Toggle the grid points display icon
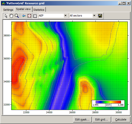The width and height of the screenshot is (132, 124). 35,16
